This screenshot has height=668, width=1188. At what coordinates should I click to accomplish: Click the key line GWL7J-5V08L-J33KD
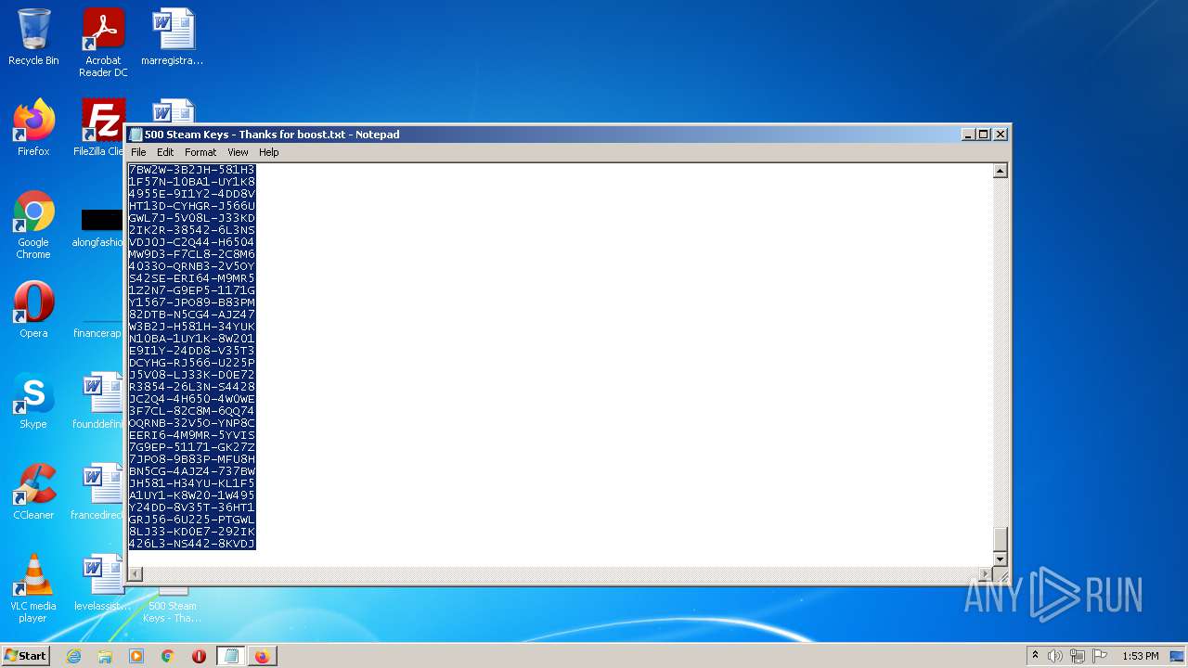point(192,218)
